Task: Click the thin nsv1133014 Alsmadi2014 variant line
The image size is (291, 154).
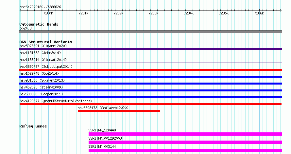Action: 150,63
